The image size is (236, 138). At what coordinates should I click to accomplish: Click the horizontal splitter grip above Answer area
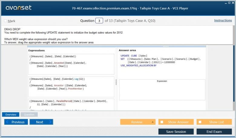pos(166,47)
